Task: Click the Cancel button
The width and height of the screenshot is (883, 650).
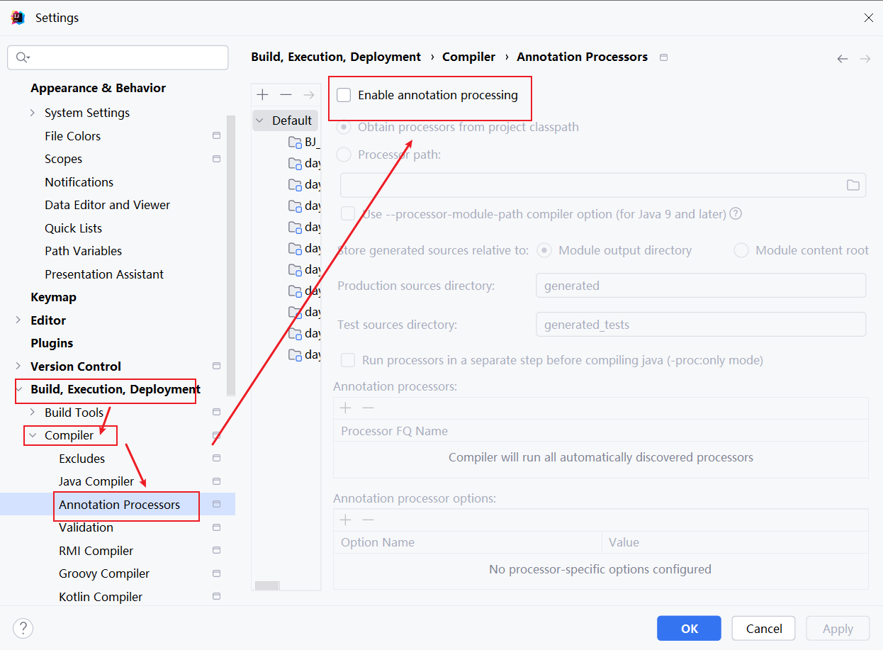Action: tap(764, 628)
